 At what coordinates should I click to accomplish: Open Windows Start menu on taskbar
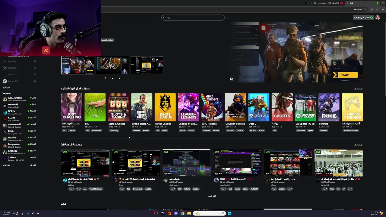pyautogui.click(x=229, y=213)
